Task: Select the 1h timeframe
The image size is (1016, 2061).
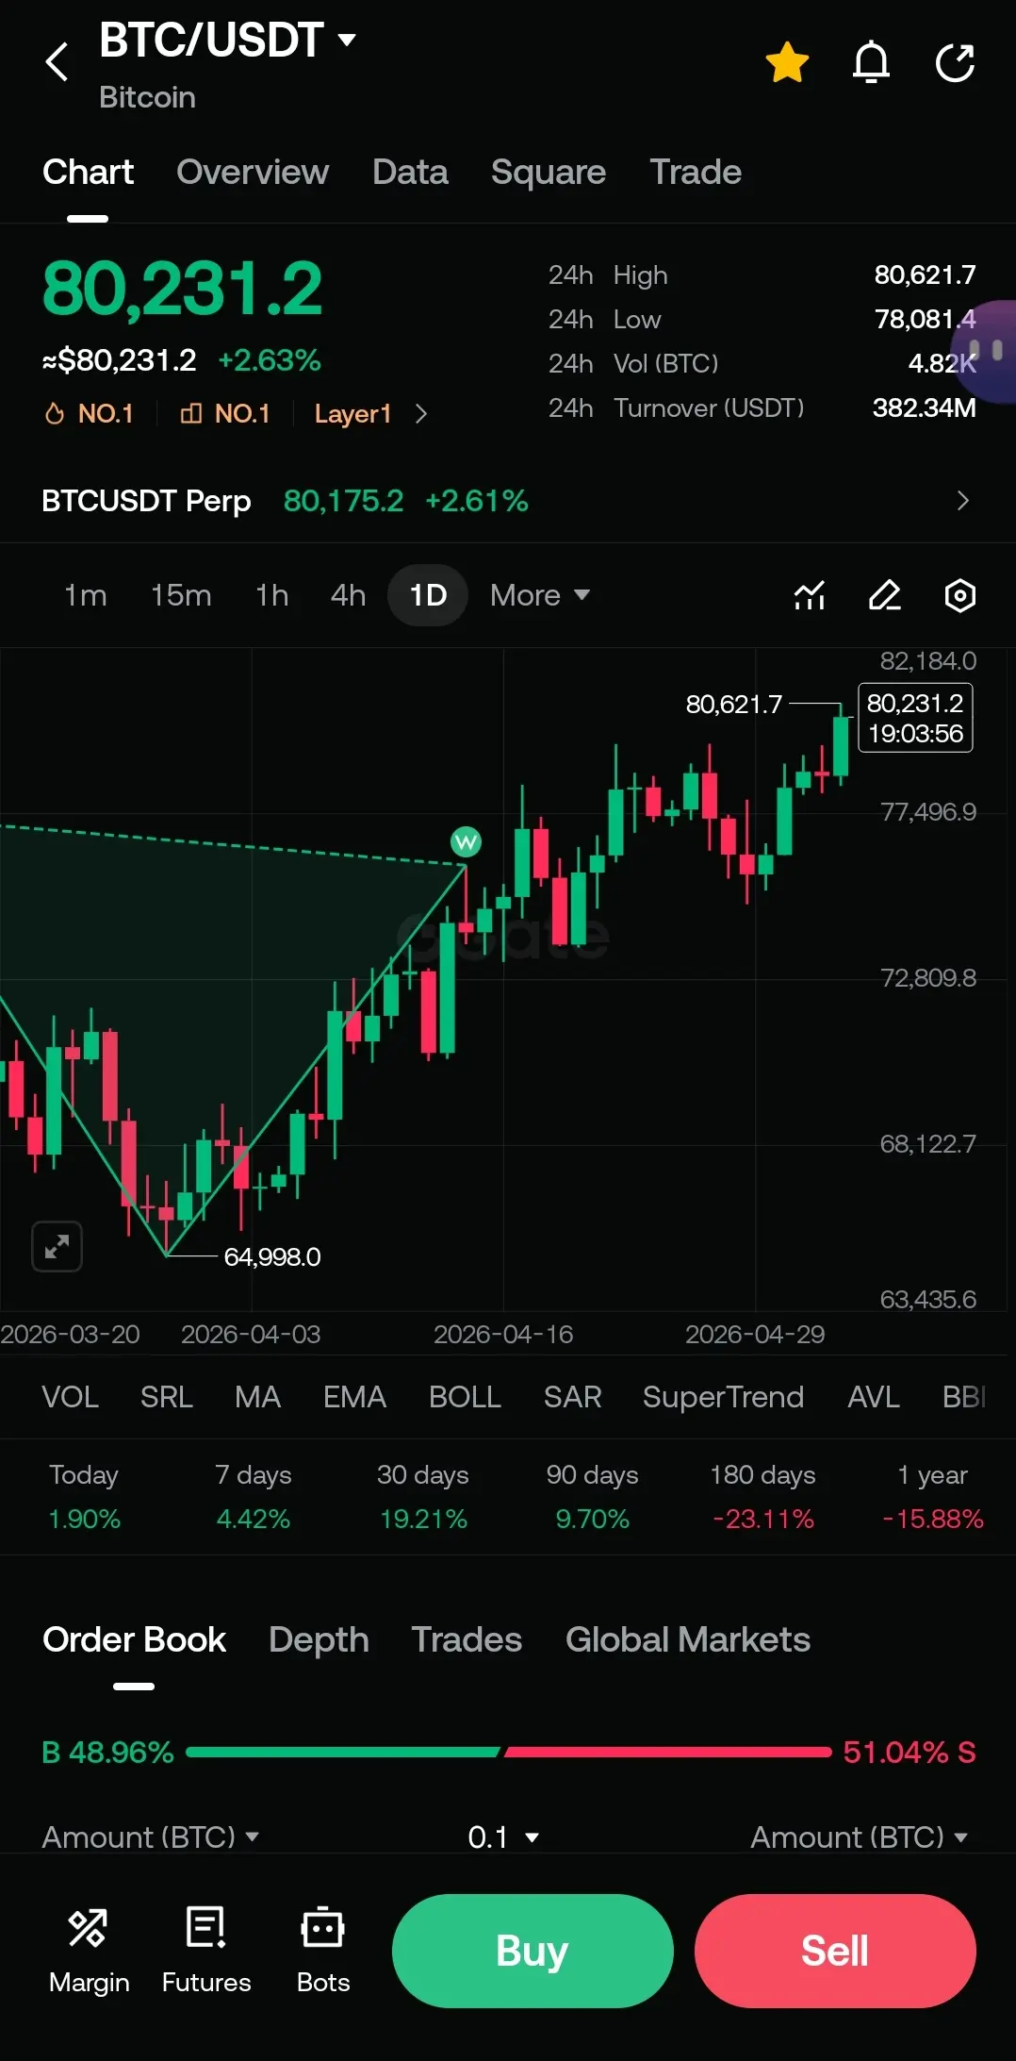Action: click(271, 595)
